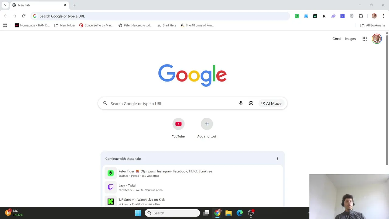The width and height of the screenshot is (389, 219).
Task: Click the purple Twitch favicon
Action: (111, 187)
